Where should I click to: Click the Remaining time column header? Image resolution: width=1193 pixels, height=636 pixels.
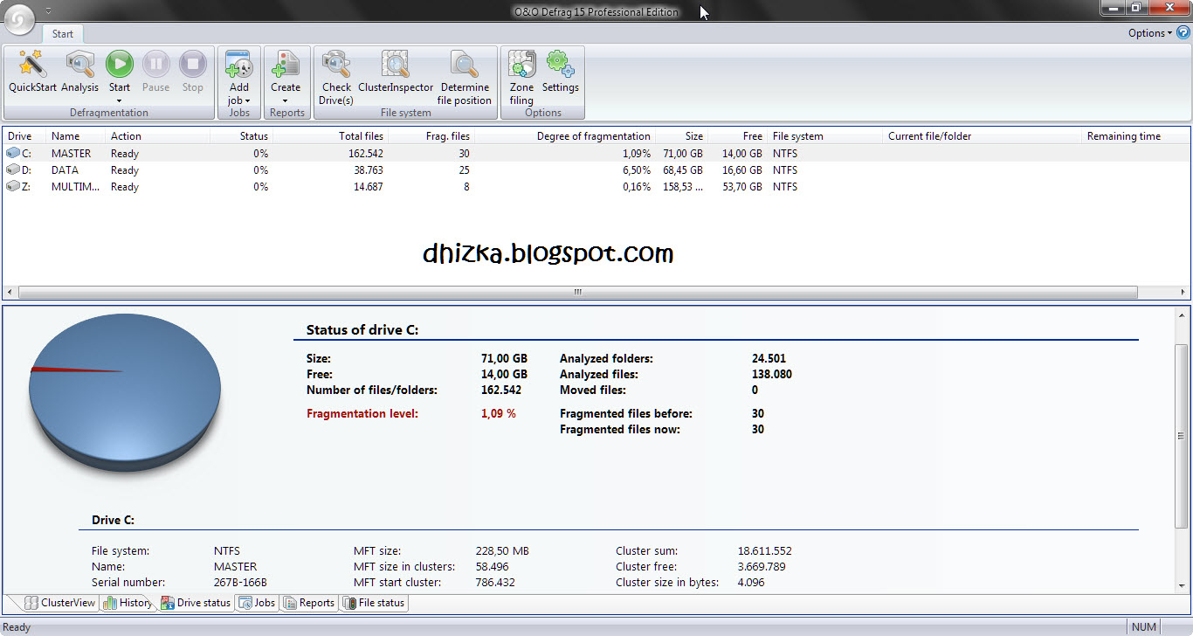point(1135,136)
